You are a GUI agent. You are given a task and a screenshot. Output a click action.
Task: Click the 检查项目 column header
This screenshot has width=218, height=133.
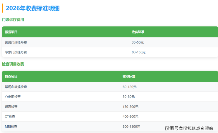click(11, 76)
